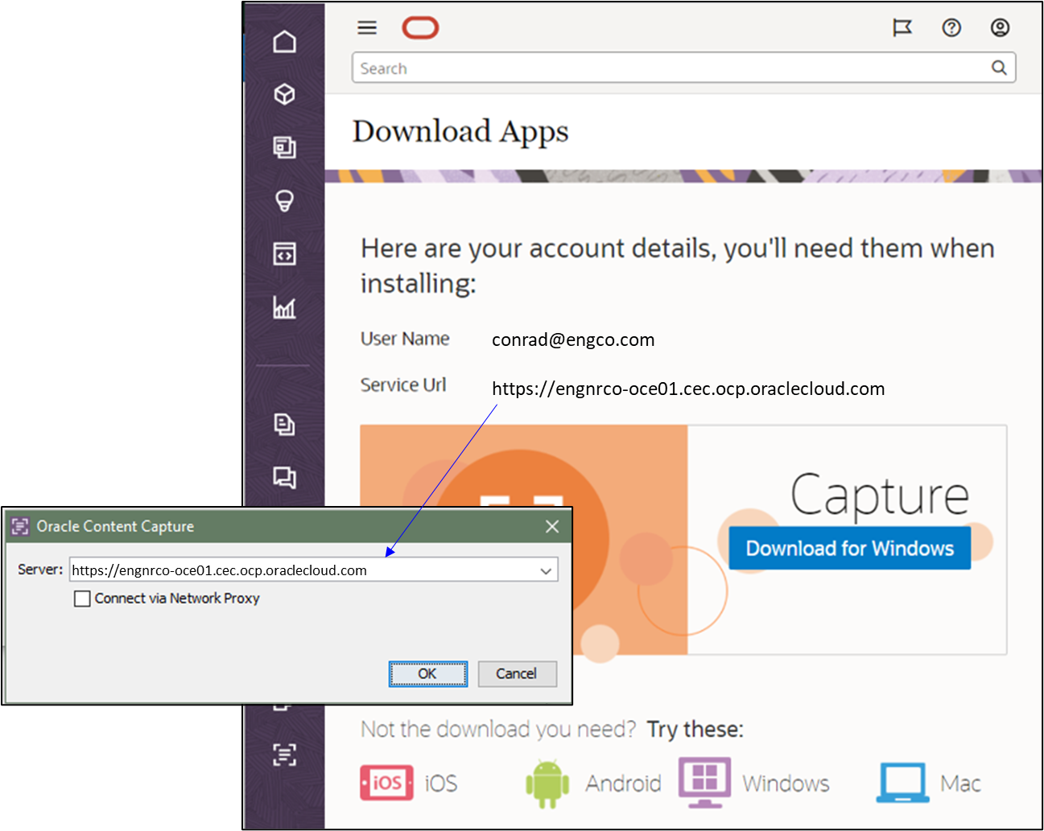Select the lightbulb Recommendations icon

coord(285,200)
